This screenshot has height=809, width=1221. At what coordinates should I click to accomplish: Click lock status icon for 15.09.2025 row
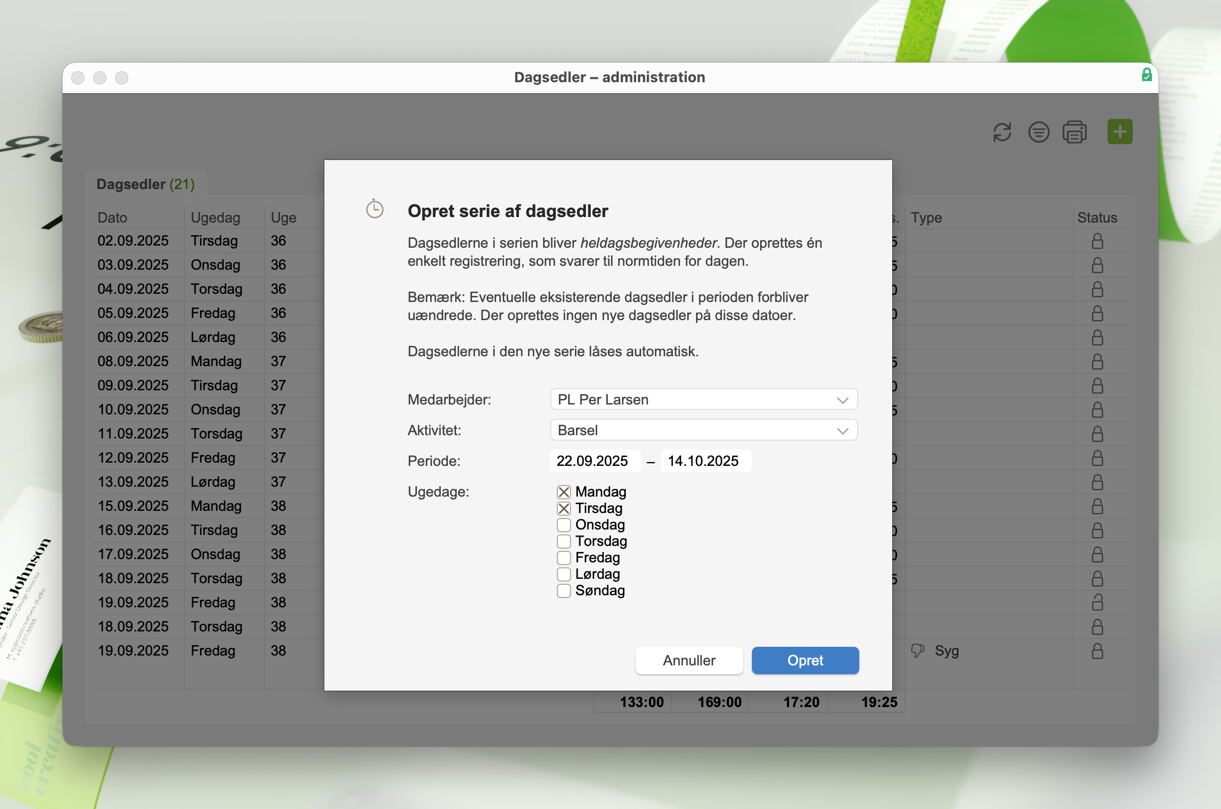[x=1097, y=506]
